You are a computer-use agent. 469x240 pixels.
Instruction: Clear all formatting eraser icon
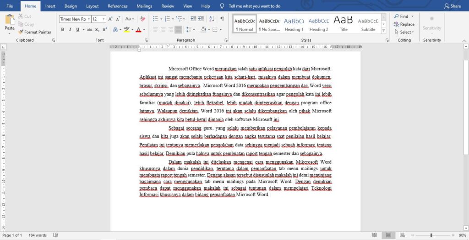point(143,19)
